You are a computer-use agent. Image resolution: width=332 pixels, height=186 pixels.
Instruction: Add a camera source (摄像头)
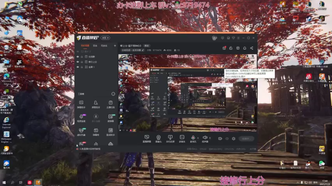[x=159, y=139]
